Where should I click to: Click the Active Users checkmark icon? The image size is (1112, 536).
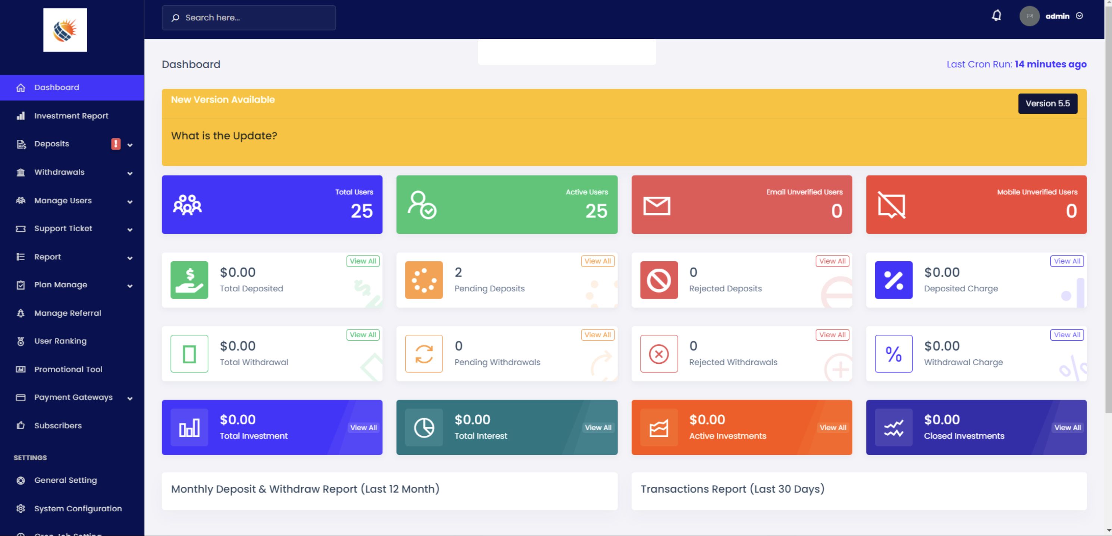coord(422,205)
